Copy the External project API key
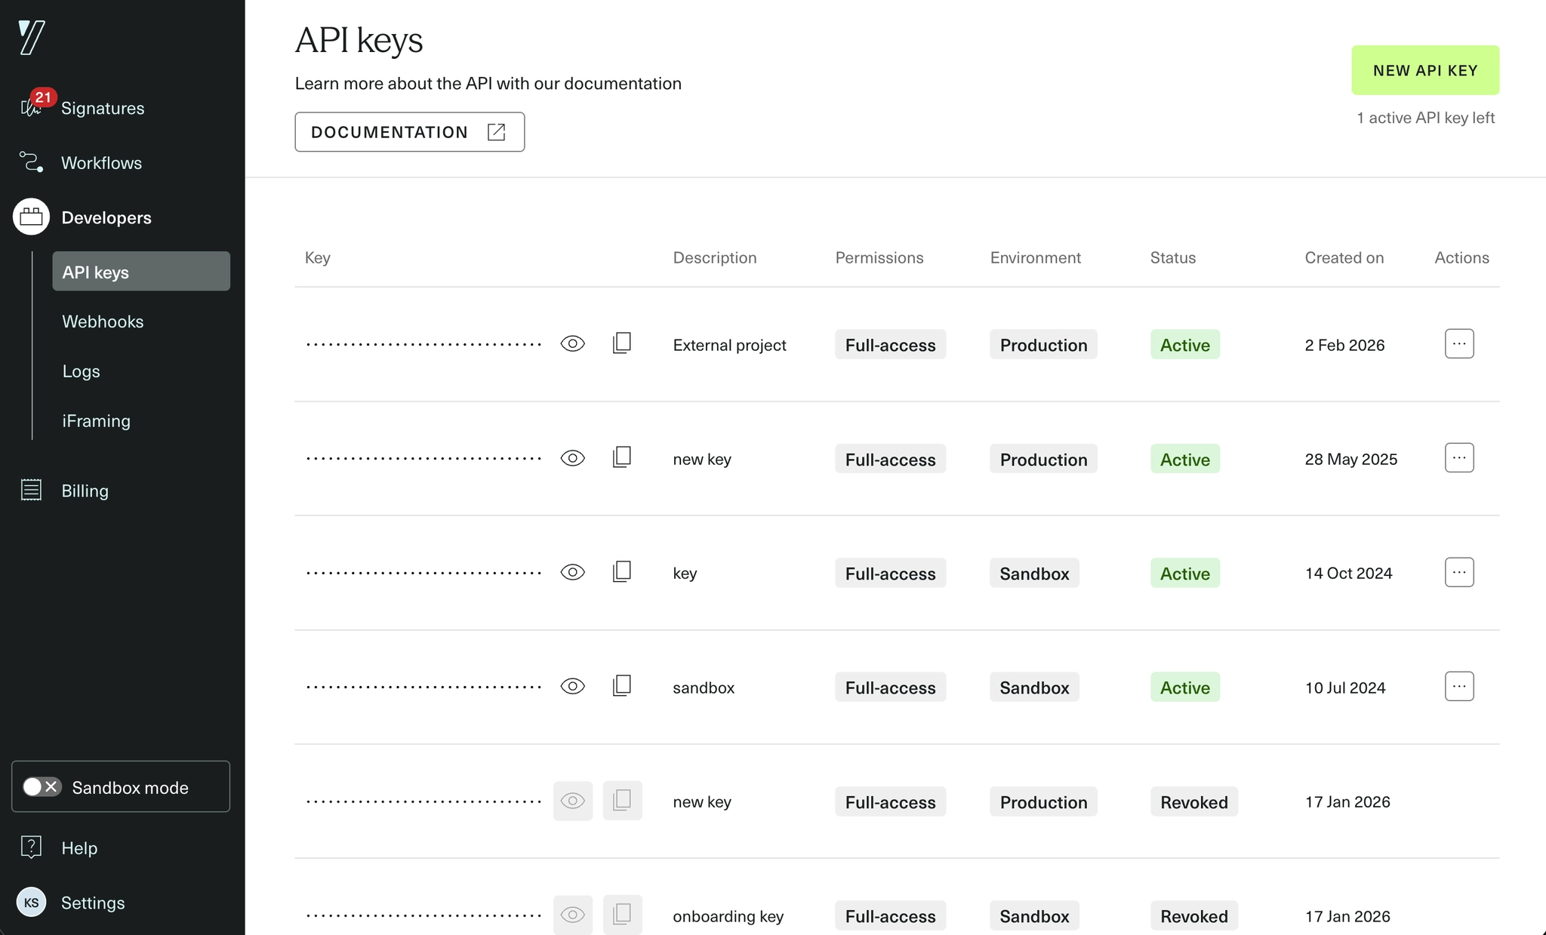This screenshot has width=1546, height=935. (x=622, y=344)
